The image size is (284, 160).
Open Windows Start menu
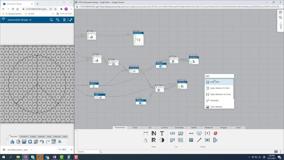point(4,157)
